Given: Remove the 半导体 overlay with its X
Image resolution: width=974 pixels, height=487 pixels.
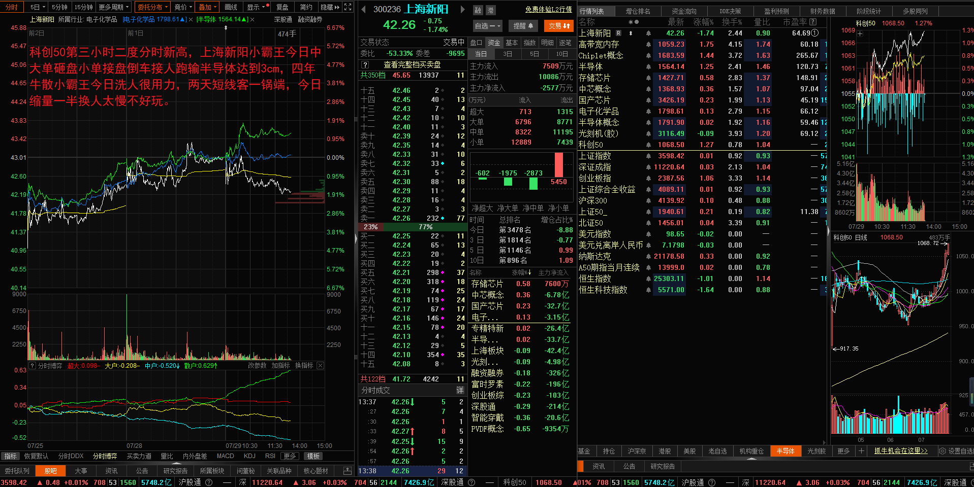Looking at the screenshot, I should pyautogui.click(x=252, y=19).
